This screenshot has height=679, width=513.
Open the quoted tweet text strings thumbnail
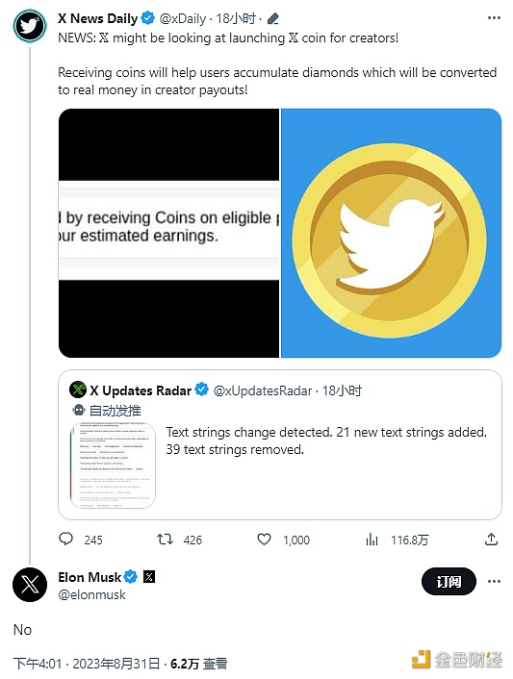(x=113, y=465)
